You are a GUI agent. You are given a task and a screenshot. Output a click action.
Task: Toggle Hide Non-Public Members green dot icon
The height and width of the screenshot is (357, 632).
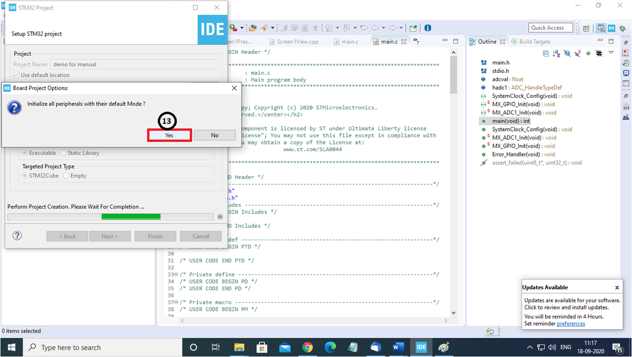click(x=588, y=53)
